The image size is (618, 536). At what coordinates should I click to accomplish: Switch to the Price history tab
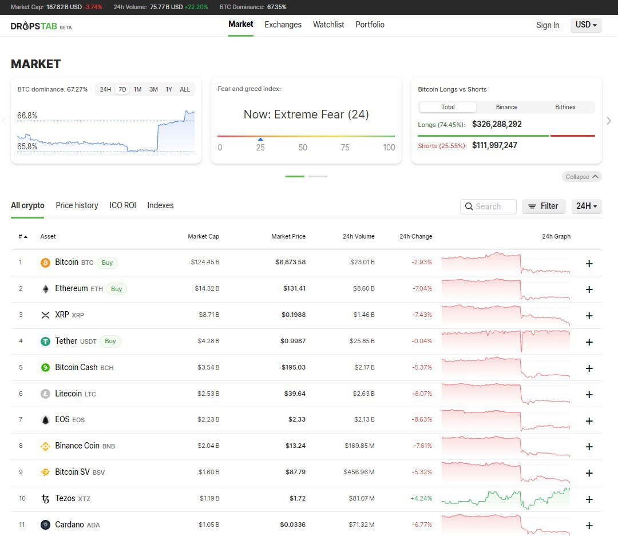click(x=77, y=205)
